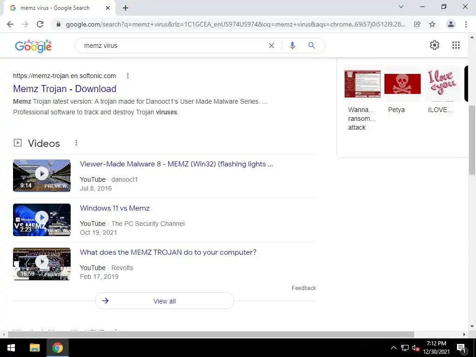Screen dimensions: 476x357
Task: Click Chrome icon in taskbar
Action: (57, 348)
